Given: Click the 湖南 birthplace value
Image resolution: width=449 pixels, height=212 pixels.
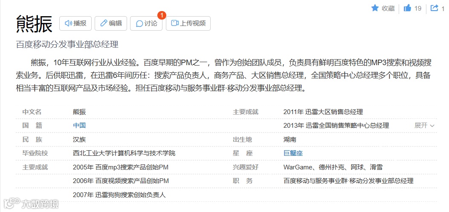Looking at the screenshot, I should 290,140.
